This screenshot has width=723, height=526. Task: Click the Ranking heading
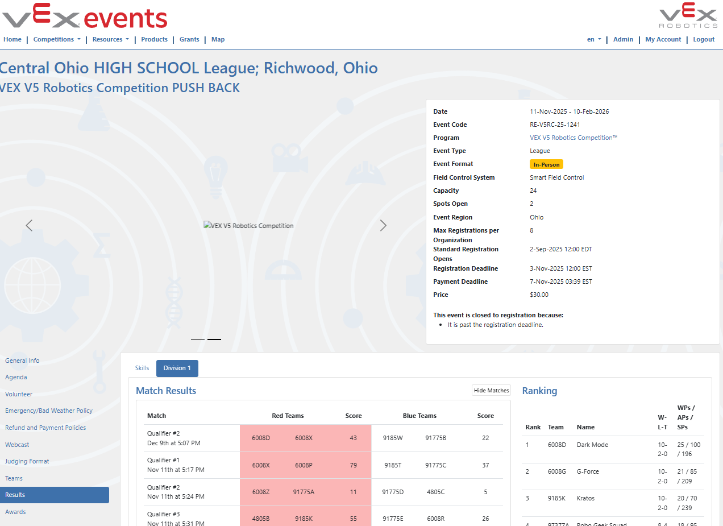click(539, 391)
